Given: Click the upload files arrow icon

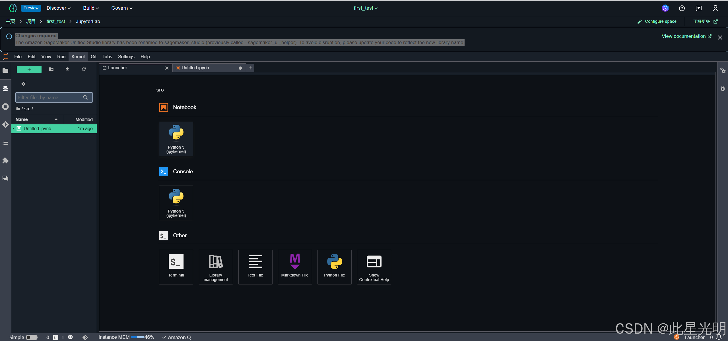Looking at the screenshot, I should (67, 69).
